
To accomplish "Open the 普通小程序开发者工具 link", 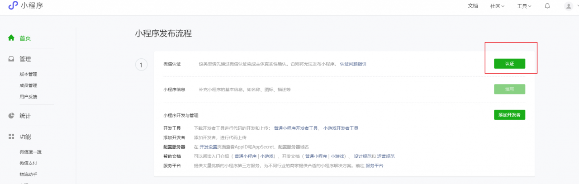I will [x=297, y=128].
